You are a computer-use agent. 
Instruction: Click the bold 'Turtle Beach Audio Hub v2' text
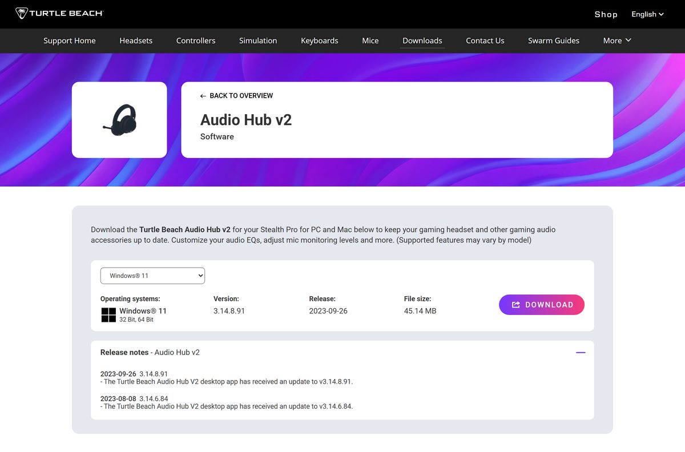[x=185, y=229]
